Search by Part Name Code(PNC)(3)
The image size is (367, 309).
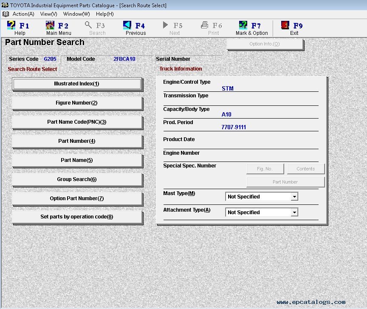77,122
